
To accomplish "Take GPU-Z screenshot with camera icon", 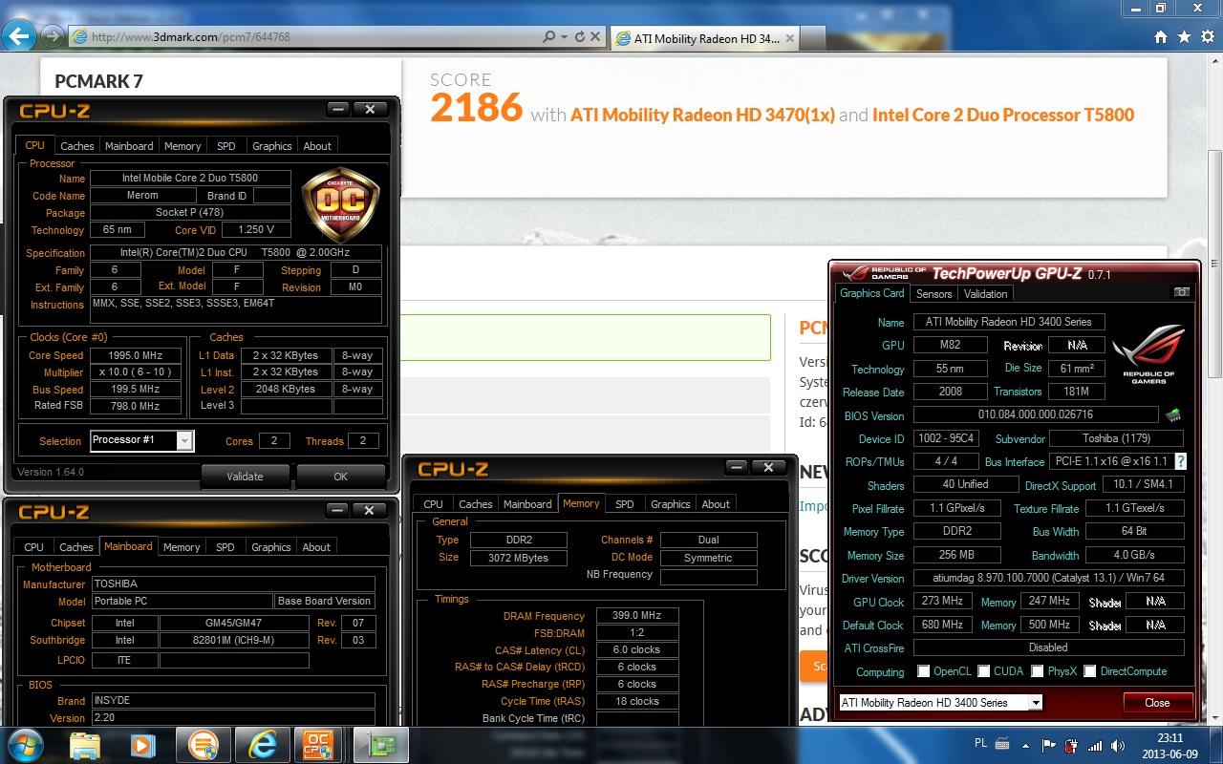I will tap(1181, 292).
